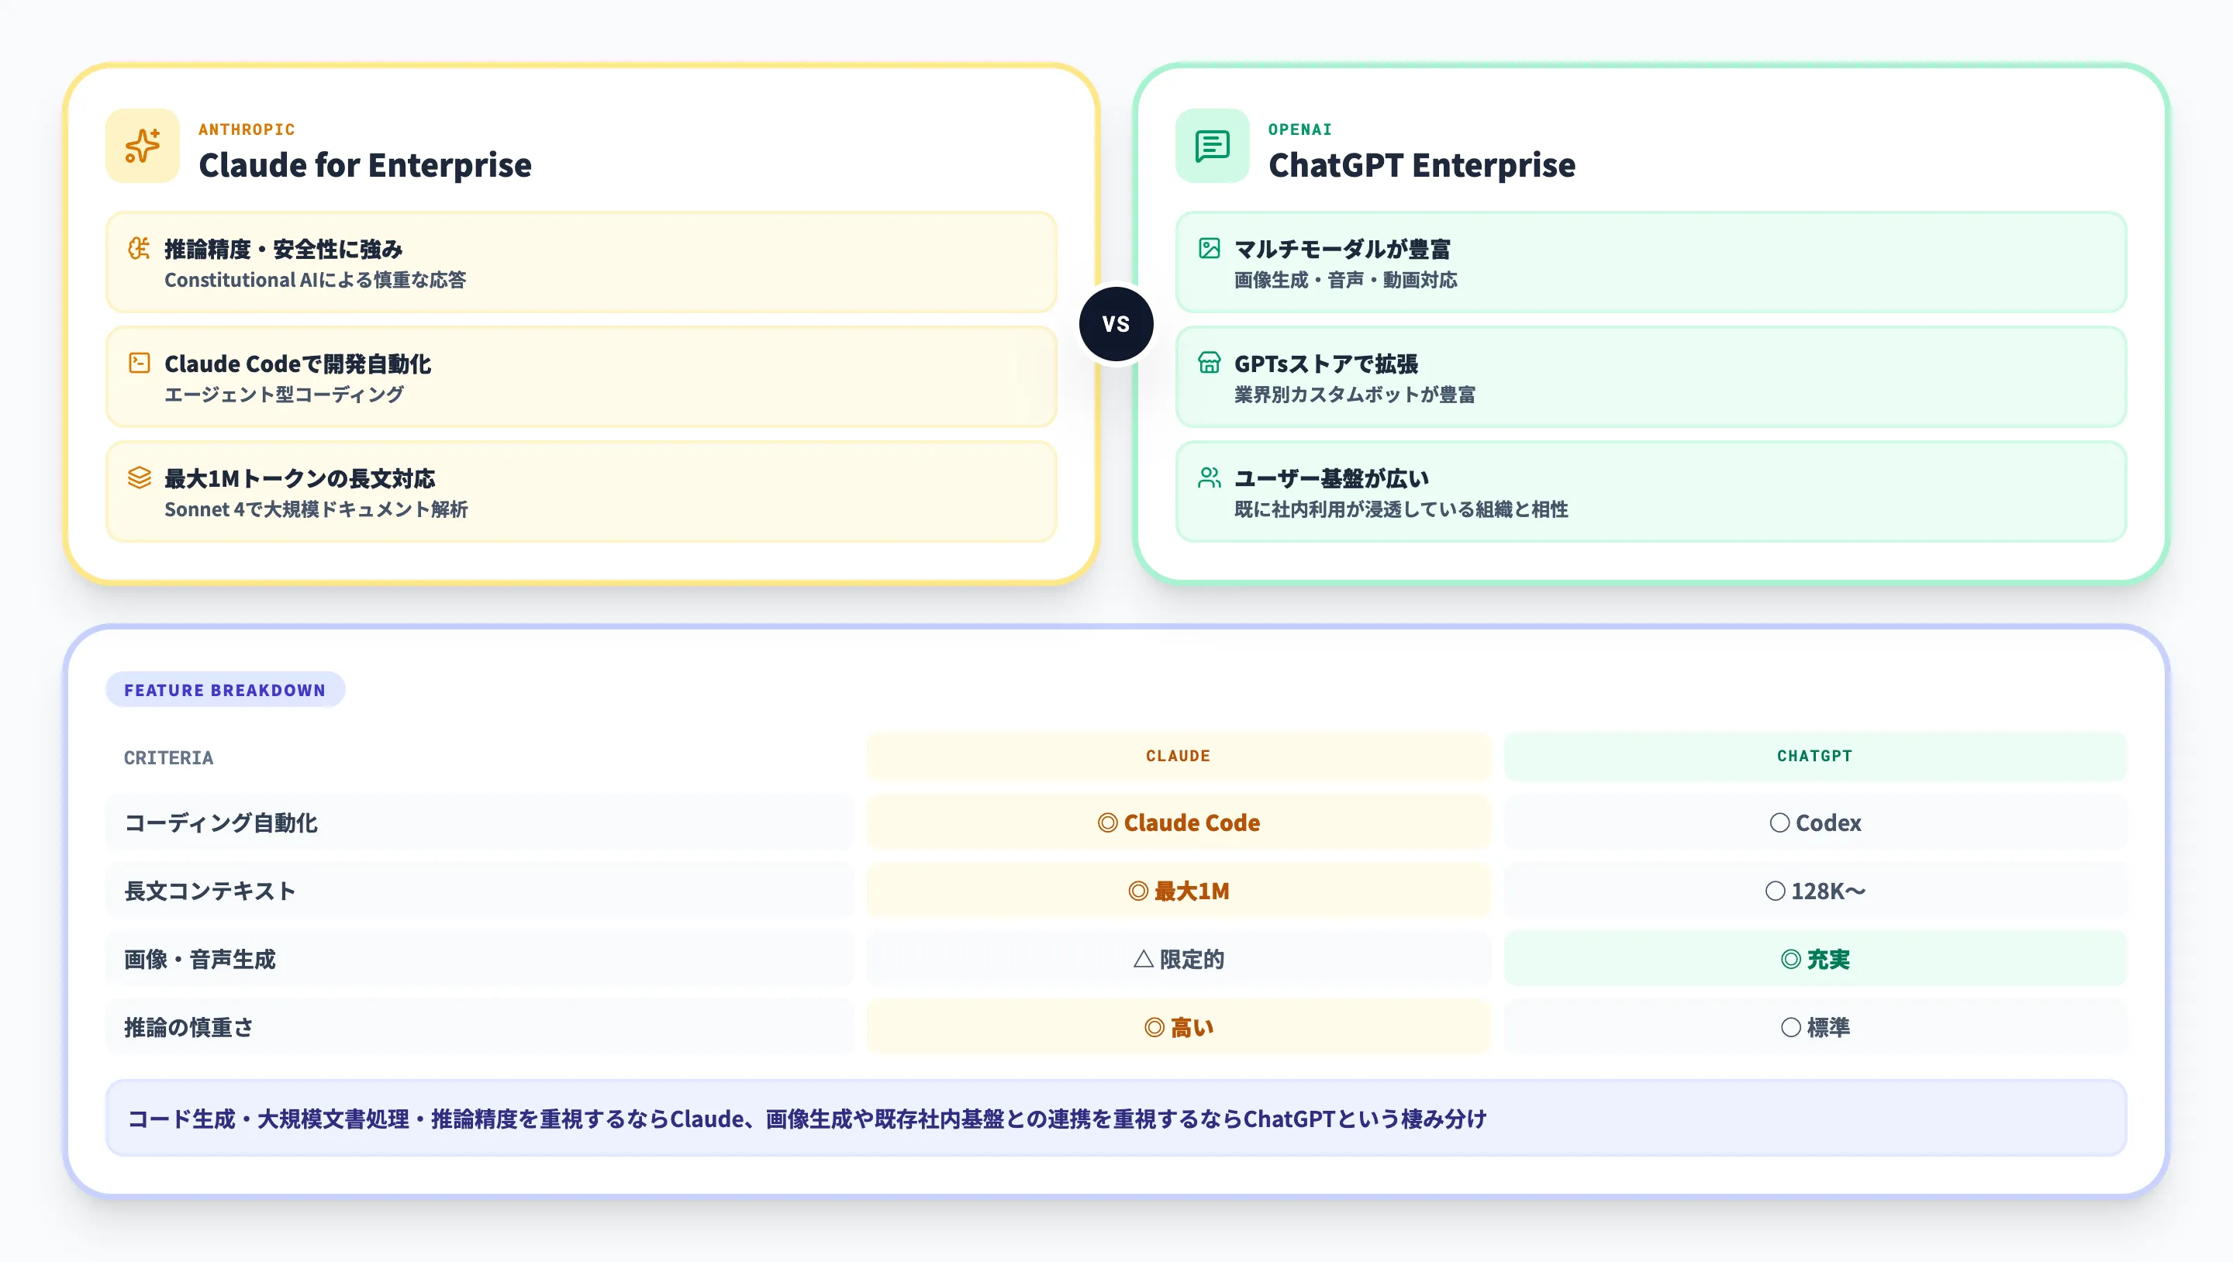Click the ○ 標準 table cell

point(1815,1027)
